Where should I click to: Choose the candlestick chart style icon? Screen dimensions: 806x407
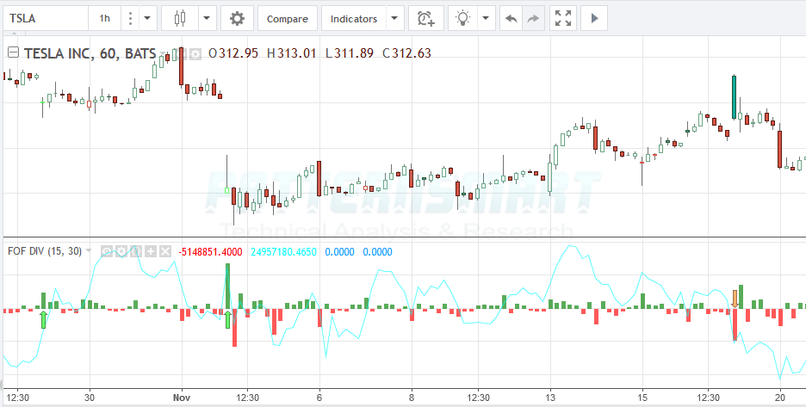tap(179, 19)
